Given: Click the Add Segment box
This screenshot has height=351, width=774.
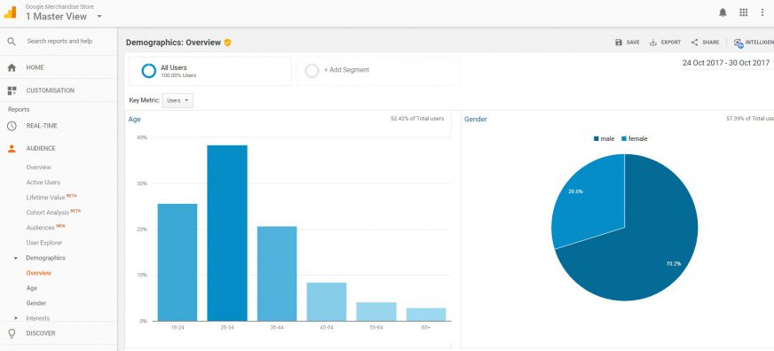Looking at the screenshot, I should [378, 71].
